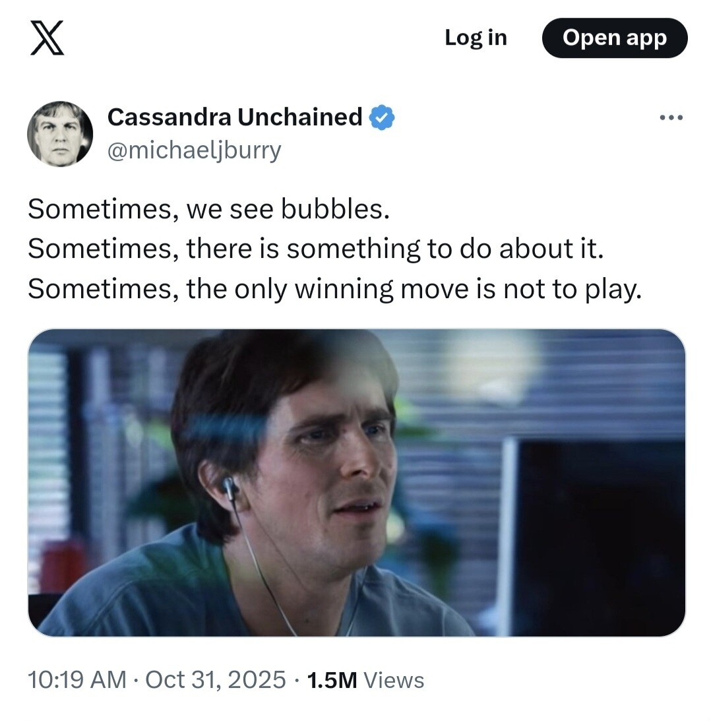
Task: Tap the Open app button
Action: pyautogui.click(x=614, y=38)
